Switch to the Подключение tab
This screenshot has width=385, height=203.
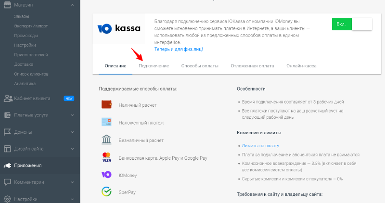pos(154,66)
